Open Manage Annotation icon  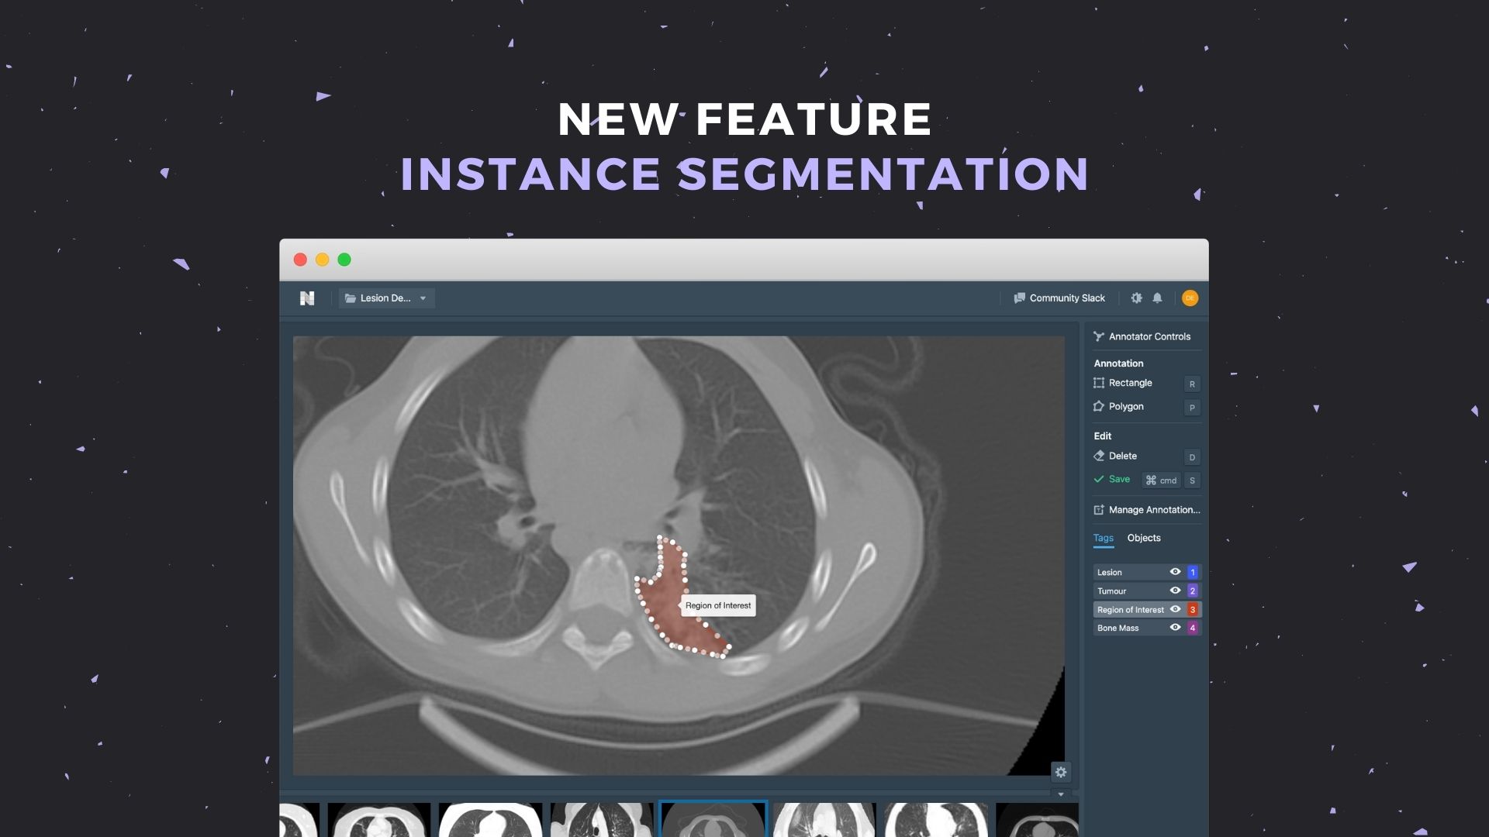1099,510
